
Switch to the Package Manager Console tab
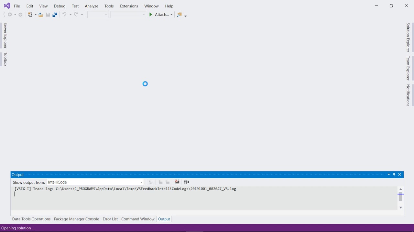(76, 219)
